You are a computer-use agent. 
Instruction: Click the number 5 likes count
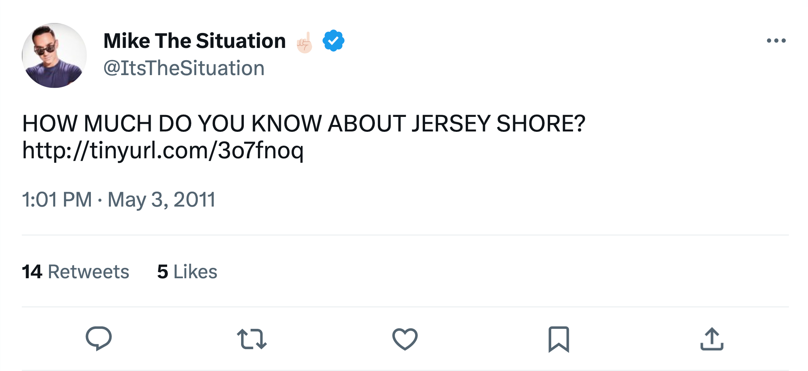pos(163,272)
